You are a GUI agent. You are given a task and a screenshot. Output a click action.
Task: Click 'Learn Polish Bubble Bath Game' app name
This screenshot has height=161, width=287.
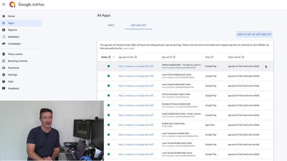176,75
